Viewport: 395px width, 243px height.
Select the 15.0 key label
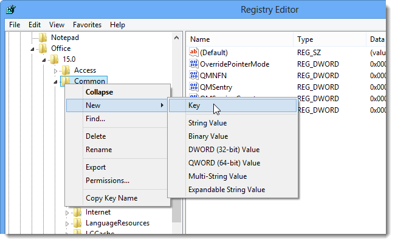[69, 59]
